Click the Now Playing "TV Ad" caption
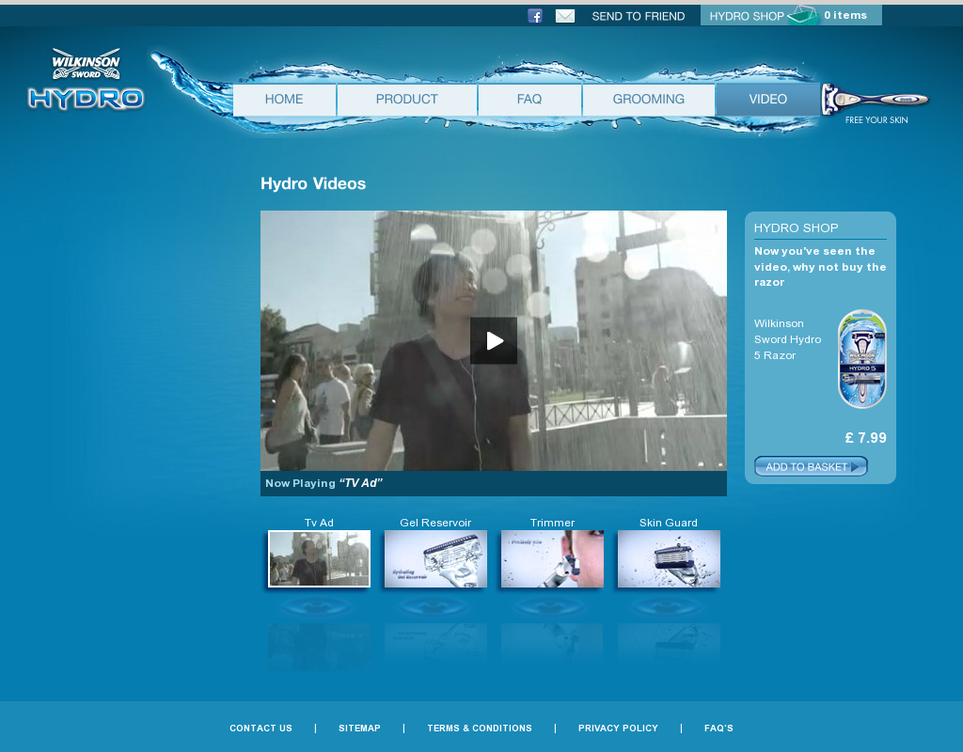The image size is (963, 752). tap(324, 483)
